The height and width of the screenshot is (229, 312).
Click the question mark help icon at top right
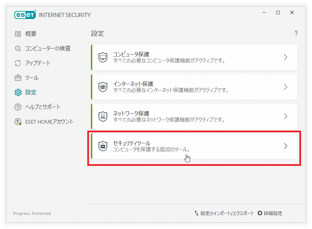tap(296, 34)
